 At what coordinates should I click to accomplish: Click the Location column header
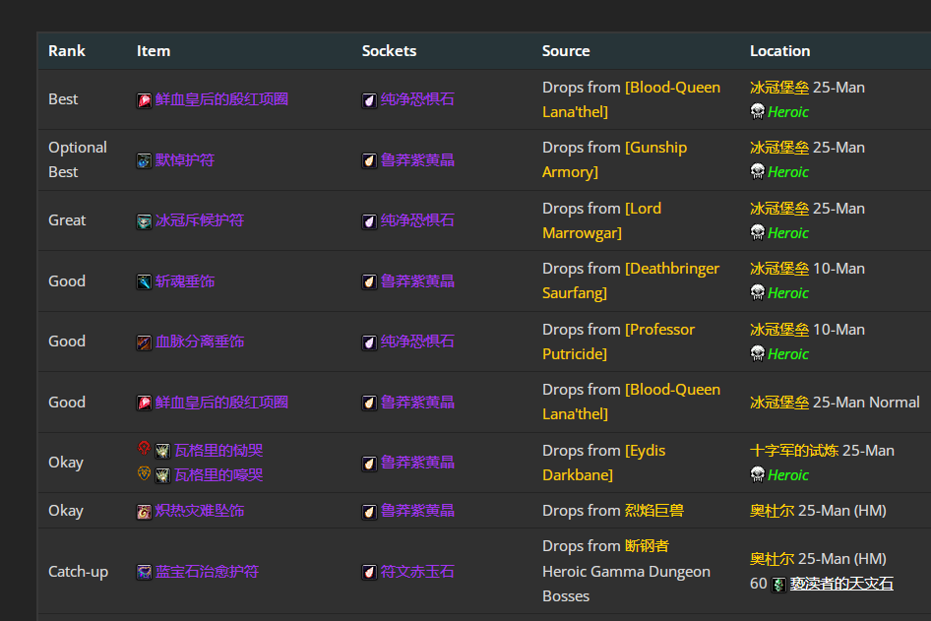coord(779,51)
